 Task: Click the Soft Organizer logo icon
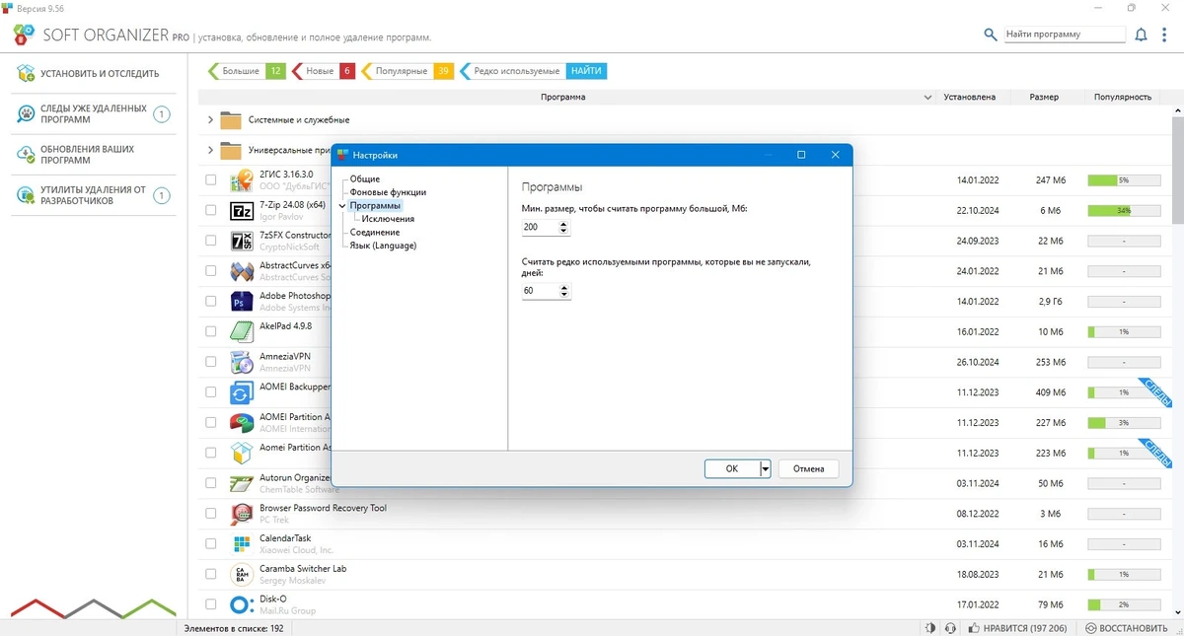[24, 35]
